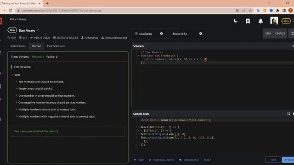Collapse the sum test group
294x165 pixels.
tap(12, 75)
